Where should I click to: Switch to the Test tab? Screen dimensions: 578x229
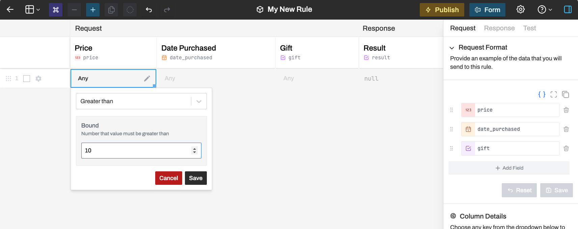pyautogui.click(x=529, y=28)
